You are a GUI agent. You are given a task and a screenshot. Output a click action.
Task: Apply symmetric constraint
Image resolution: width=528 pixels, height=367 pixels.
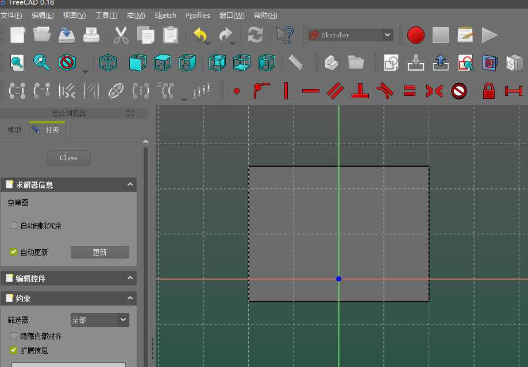(434, 91)
